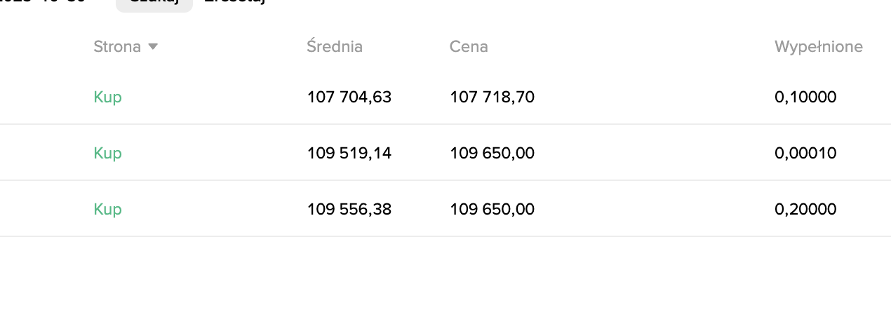This screenshot has height=324, width=891.
Task: Click the filled amount 0,00010
Action: (805, 153)
